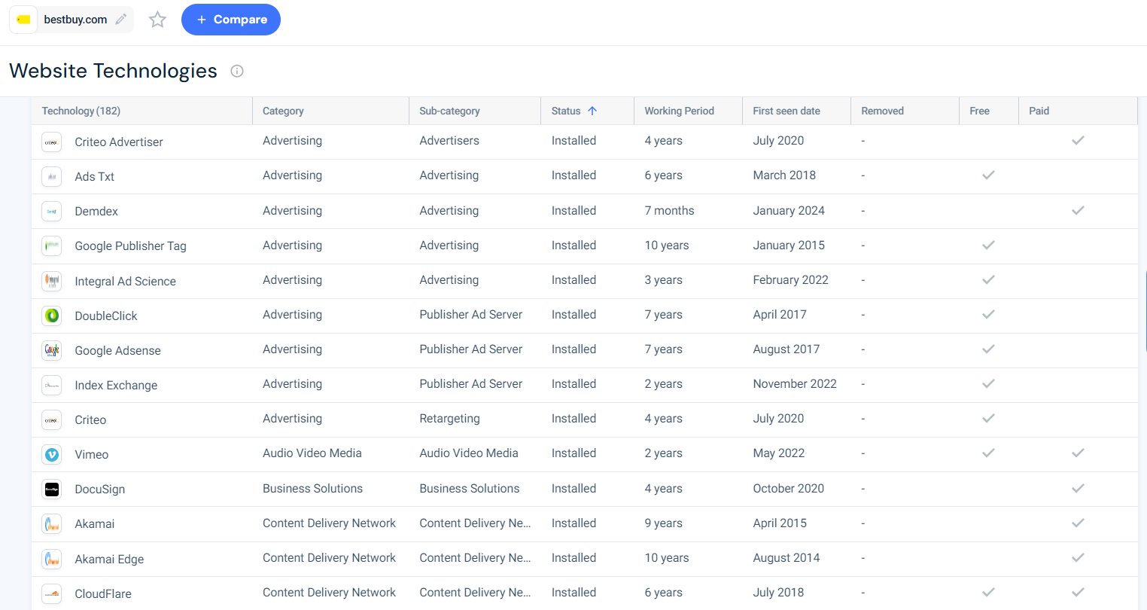
Task: Click the 7 months working period cell
Action: point(669,210)
